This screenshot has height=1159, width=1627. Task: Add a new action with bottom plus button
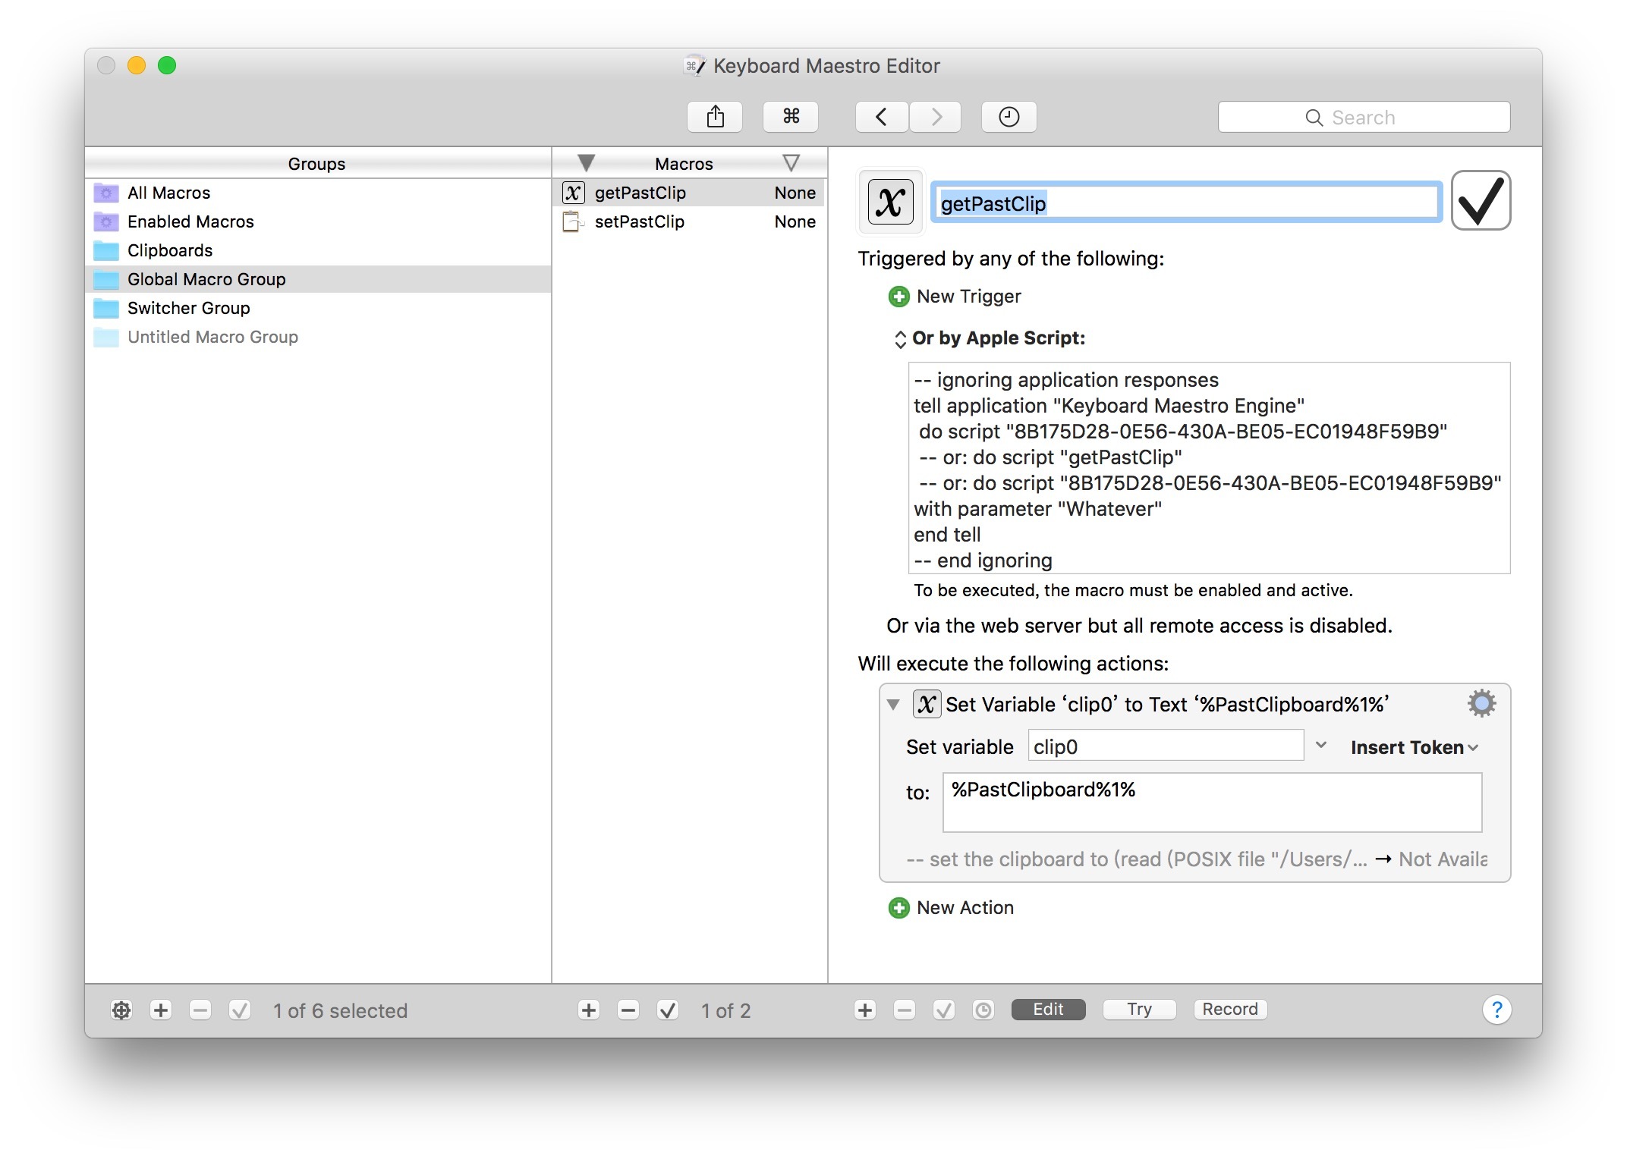[865, 1010]
